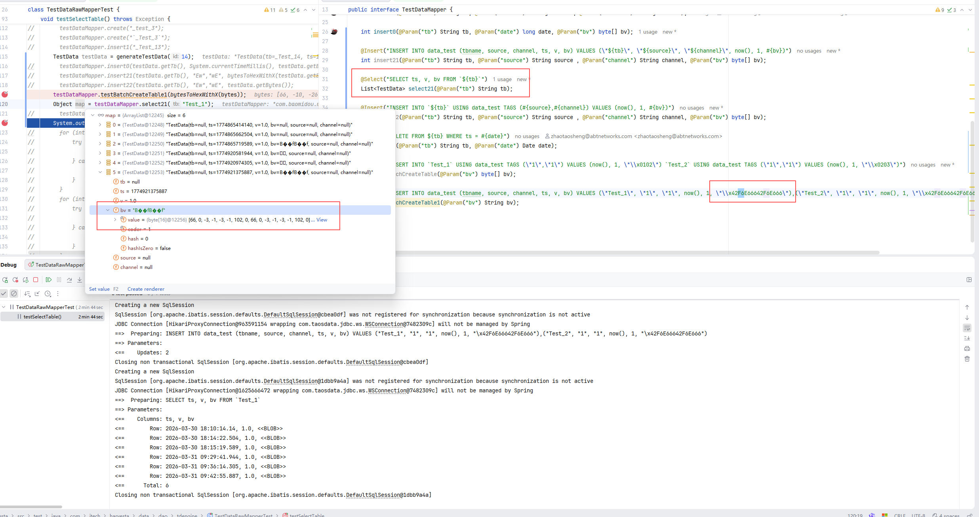The image size is (979, 517).
Task: Click the Step Over icon
Action: pos(69,280)
